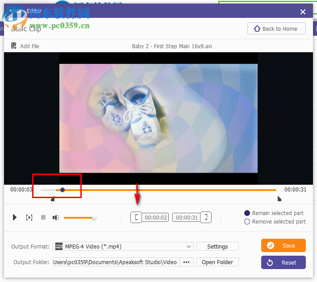
Task: Click the end trim marker on timeline
Action: (279, 199)
